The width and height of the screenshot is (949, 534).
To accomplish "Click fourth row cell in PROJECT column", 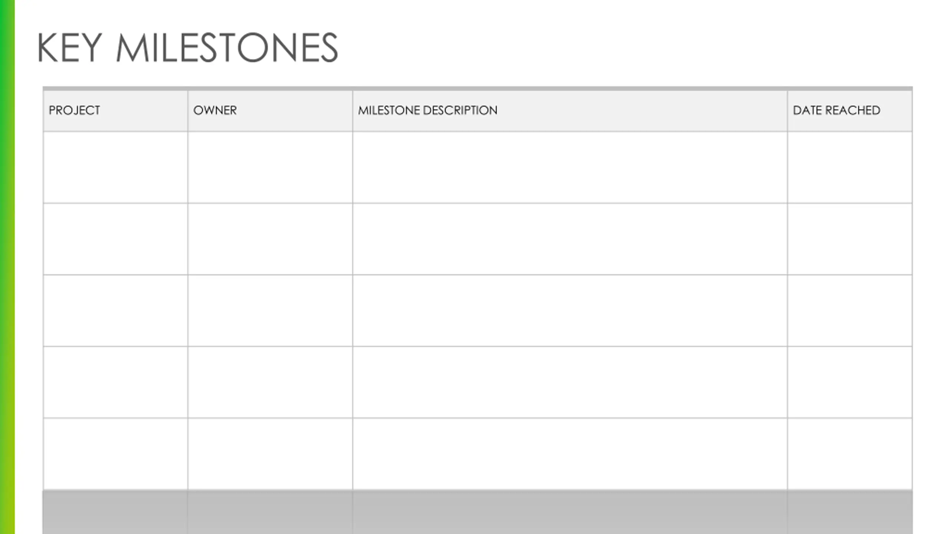I will pyautogui.click(x=115, y=382).
